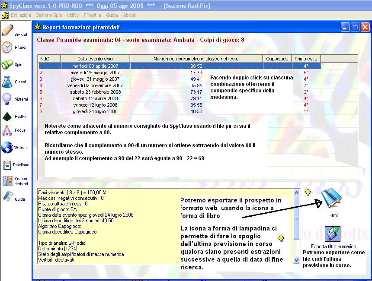Open the Focus icon in sidebar
372x281 pixels.
(x=7, y=130)
